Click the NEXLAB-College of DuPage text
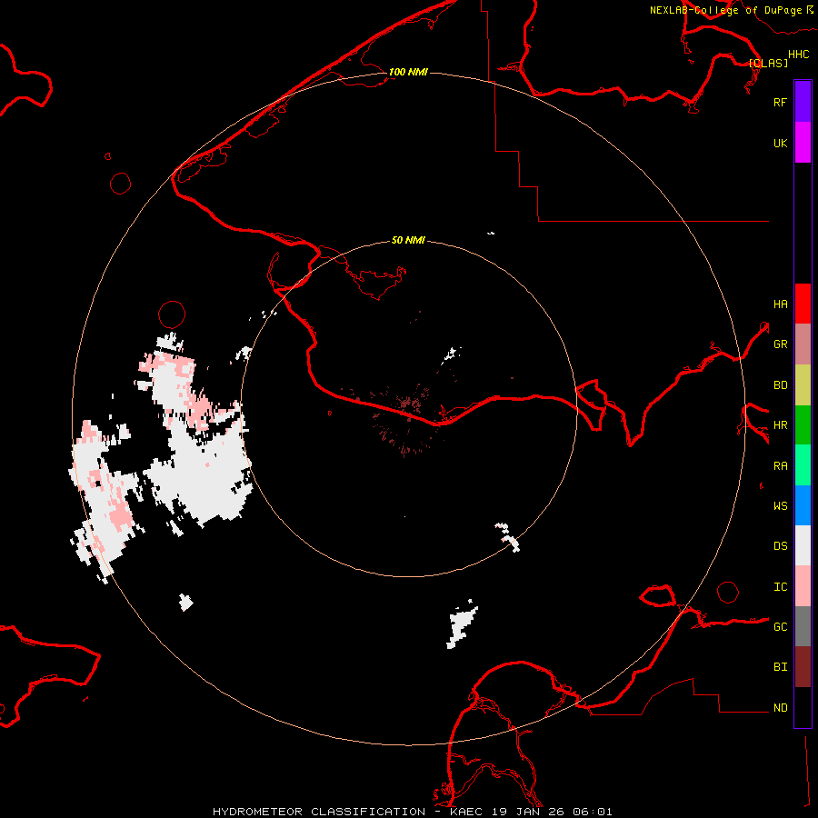Screen dimensions: 818x818 click(x=725, y=10)
